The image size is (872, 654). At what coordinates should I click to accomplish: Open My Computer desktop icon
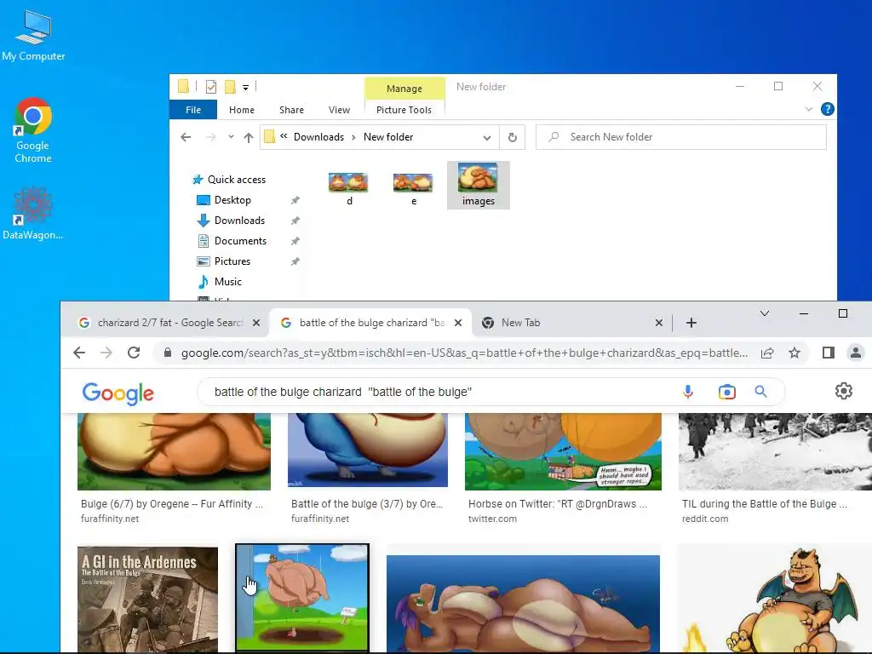33,35
